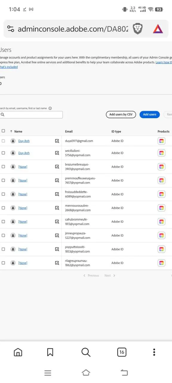Select checkbox for popputtoissoiti-1853 row

click(x=3, y=249)
